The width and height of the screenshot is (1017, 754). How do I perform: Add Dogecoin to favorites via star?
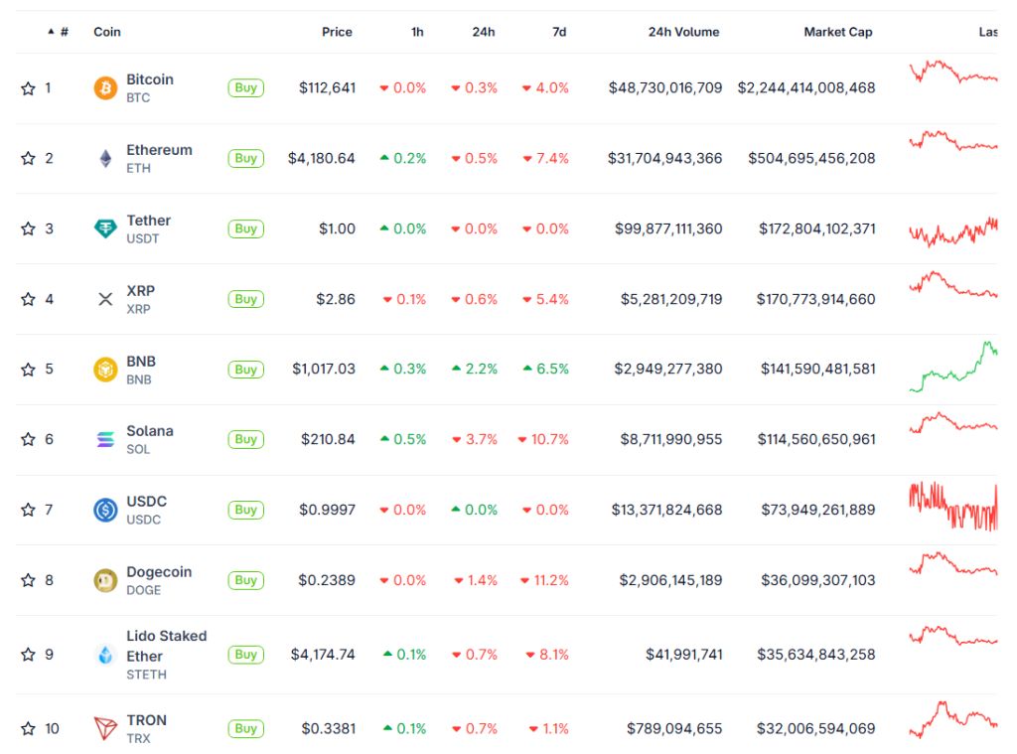(x=28, y=580)
